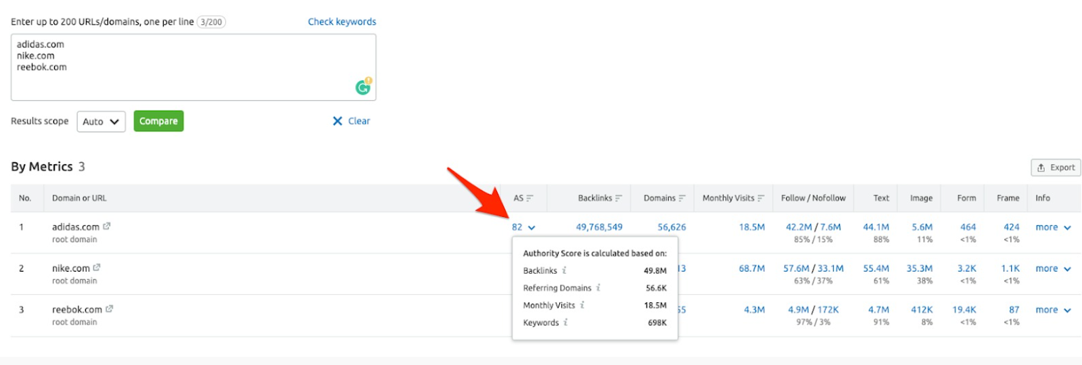Click the Grammarly icon in the textarea

point(363,87)
